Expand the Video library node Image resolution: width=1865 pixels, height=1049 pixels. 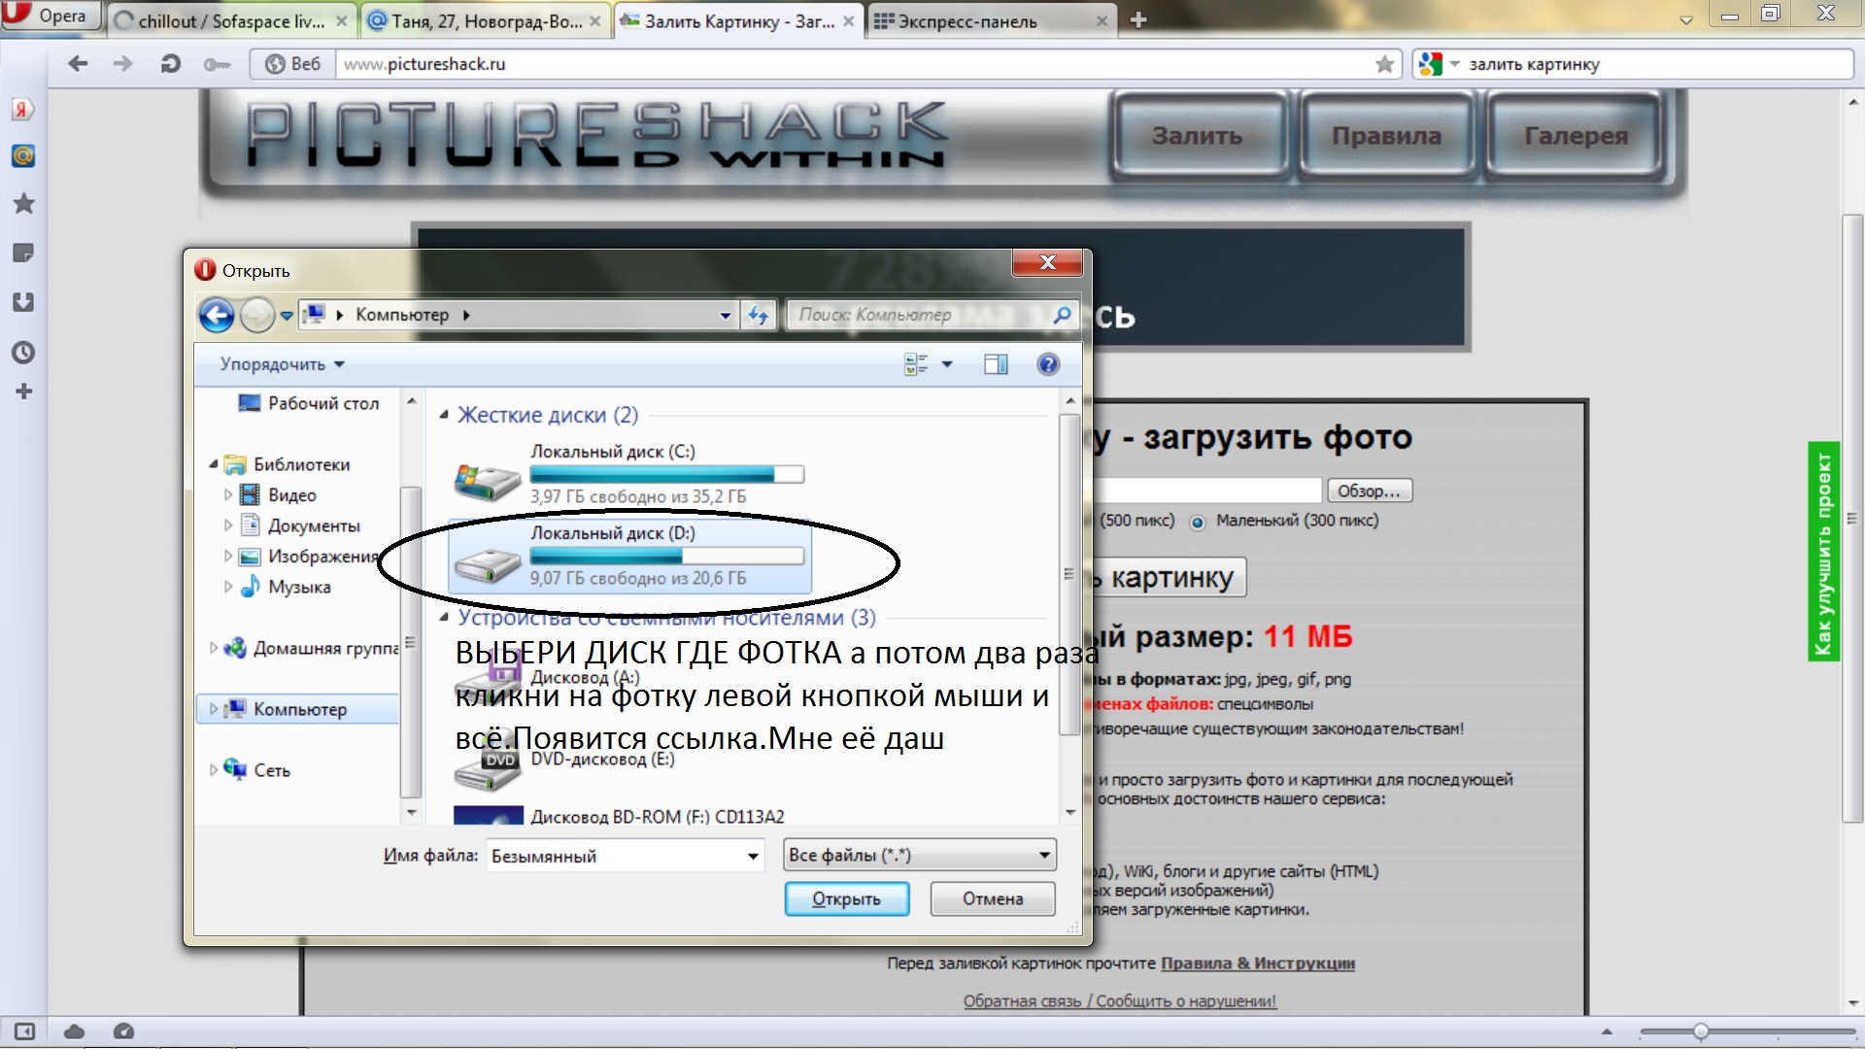228,494
